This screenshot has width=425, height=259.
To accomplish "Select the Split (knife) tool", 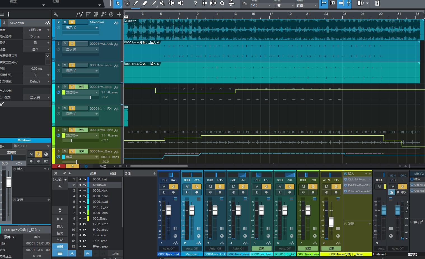I will 136,3.
